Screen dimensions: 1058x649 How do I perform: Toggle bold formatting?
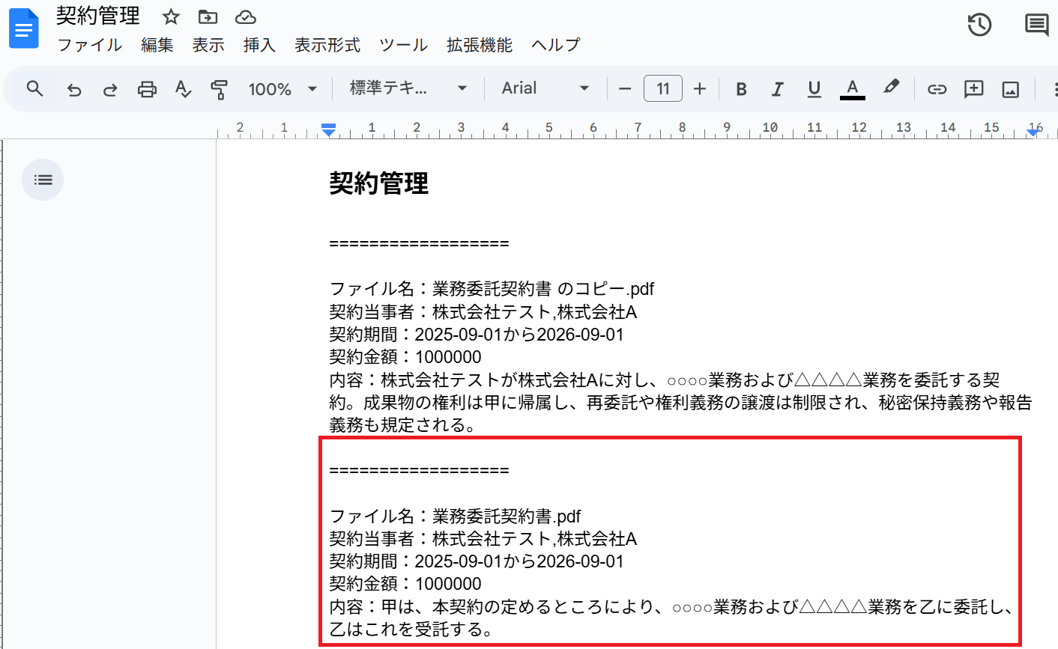click(741, 89)
